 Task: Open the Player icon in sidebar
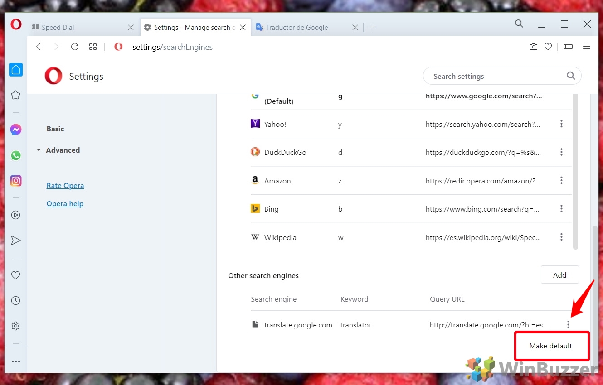[16, 215]
